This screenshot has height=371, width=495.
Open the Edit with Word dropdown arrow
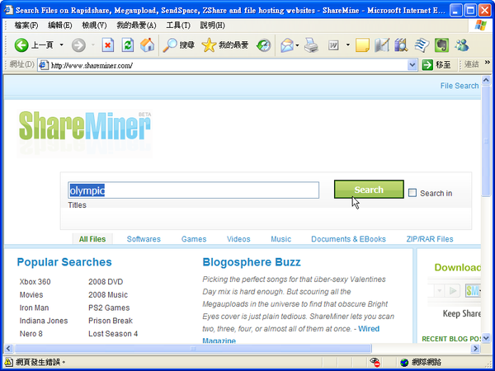tap(348, 45)
